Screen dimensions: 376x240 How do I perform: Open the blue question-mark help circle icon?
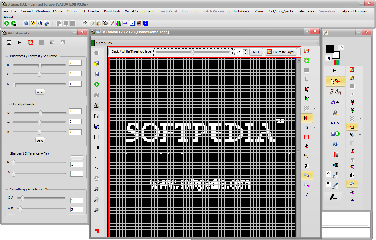[46, 23]
